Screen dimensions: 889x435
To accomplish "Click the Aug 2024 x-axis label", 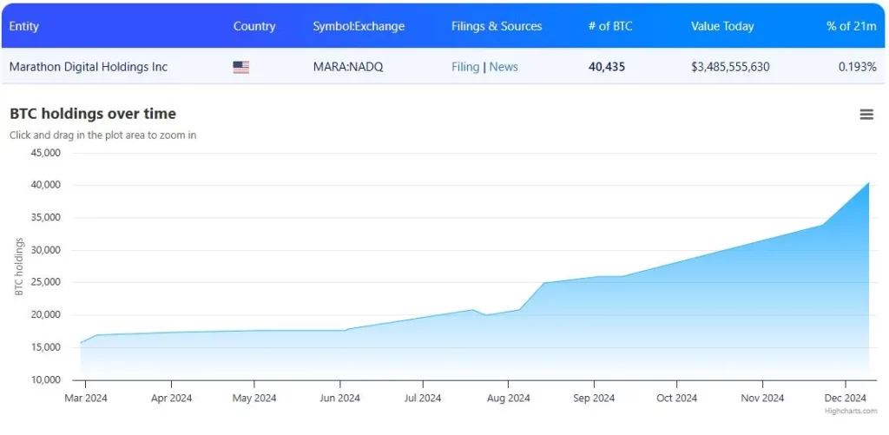I will 508,399.
